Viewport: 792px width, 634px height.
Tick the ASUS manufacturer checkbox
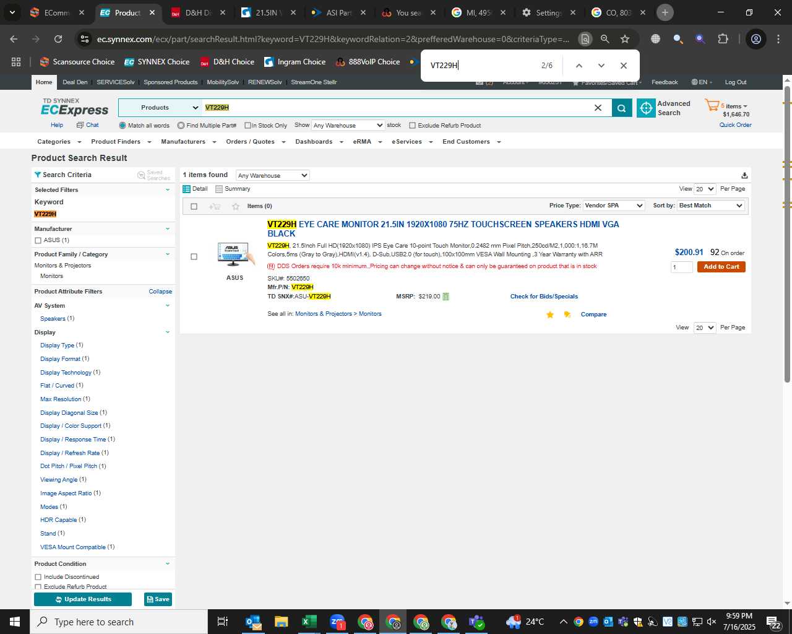pos(38,241)
